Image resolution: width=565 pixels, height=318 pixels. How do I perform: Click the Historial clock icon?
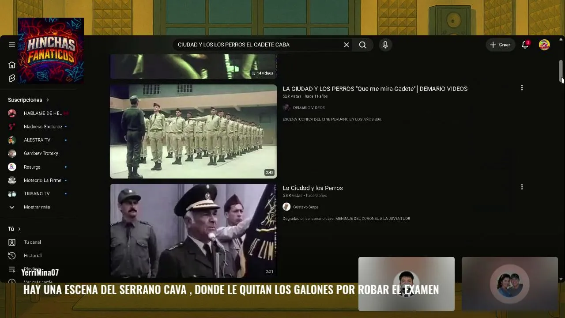tap(12, 256)
